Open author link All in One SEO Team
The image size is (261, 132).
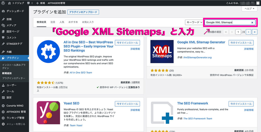click(81, 73)
